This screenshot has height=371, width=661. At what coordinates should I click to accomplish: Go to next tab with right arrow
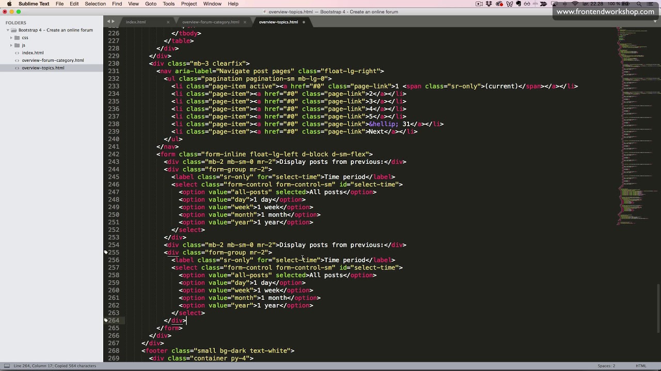(x=113, y=22)
